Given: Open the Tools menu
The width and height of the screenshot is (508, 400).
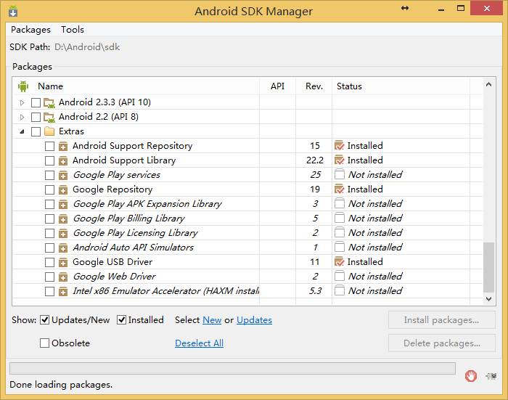Looking at the screenshot, I should [x=73, y=30].
